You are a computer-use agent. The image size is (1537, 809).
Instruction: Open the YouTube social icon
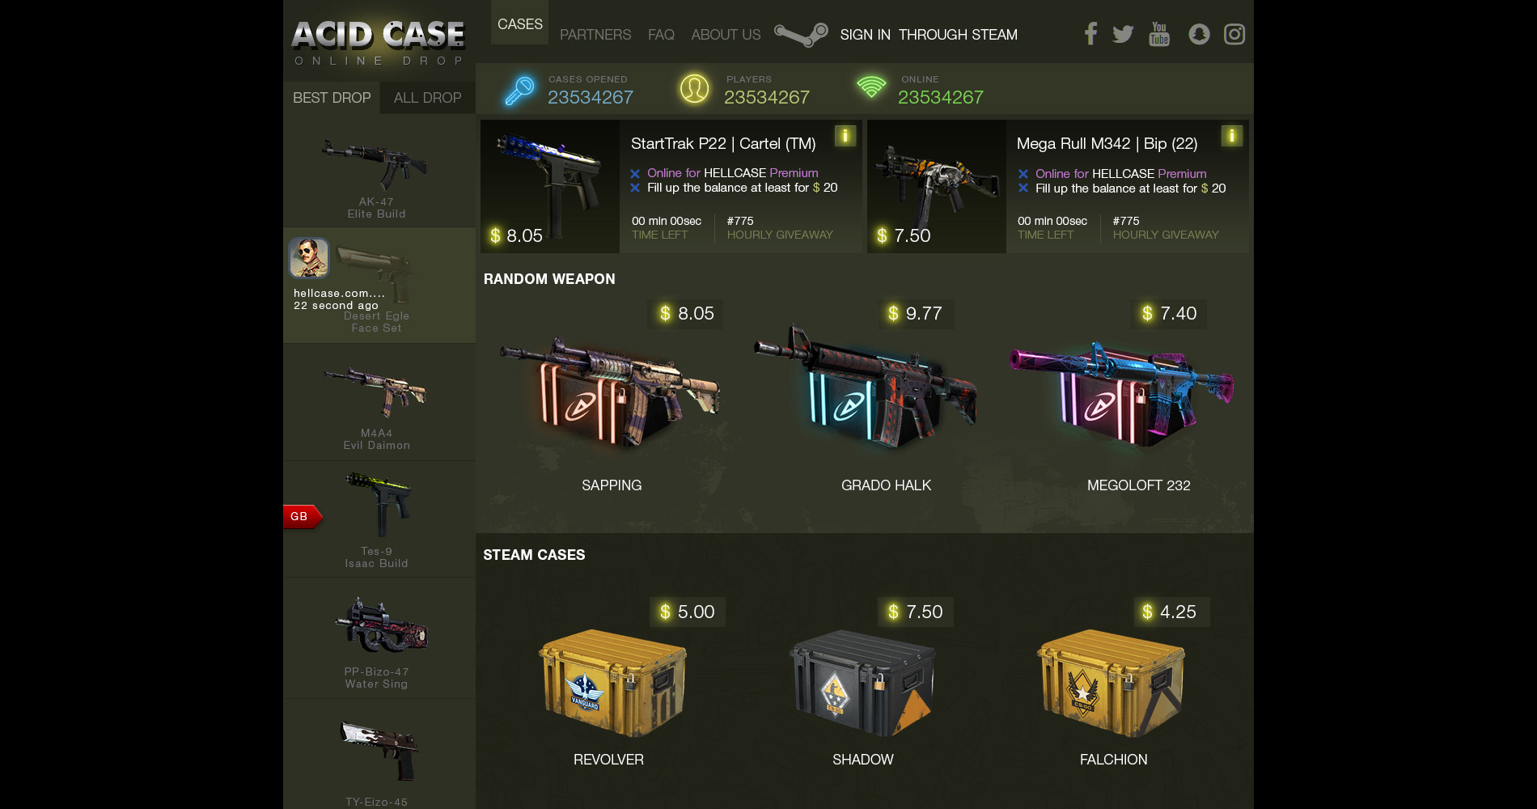[1159, 34]
